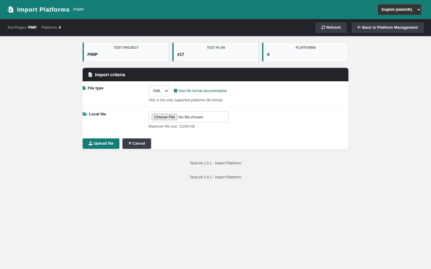Click the Local file folder icon
The width and height of the screenshot is (431, 269).
point(85,114)
